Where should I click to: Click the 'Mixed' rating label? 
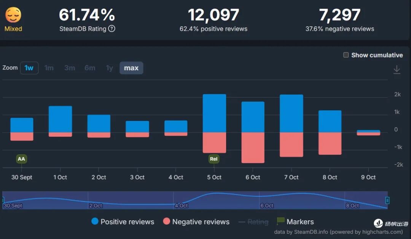pos(13,29)
